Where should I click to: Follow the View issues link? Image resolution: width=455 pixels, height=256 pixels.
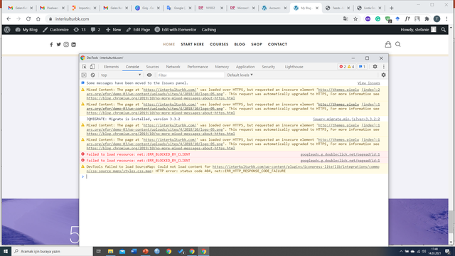pos(368,83)
